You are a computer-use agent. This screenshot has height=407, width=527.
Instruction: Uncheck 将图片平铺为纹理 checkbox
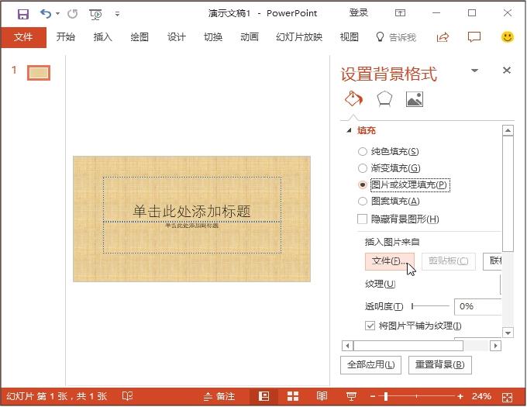[x=370, y=326]
